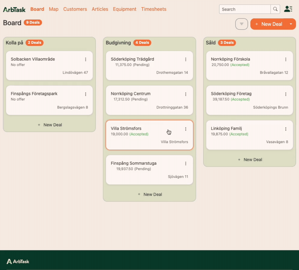The width and height of the screenshot is (299, 270).
Task: Click the 2 Deals badge
Action: pos(35,42)
